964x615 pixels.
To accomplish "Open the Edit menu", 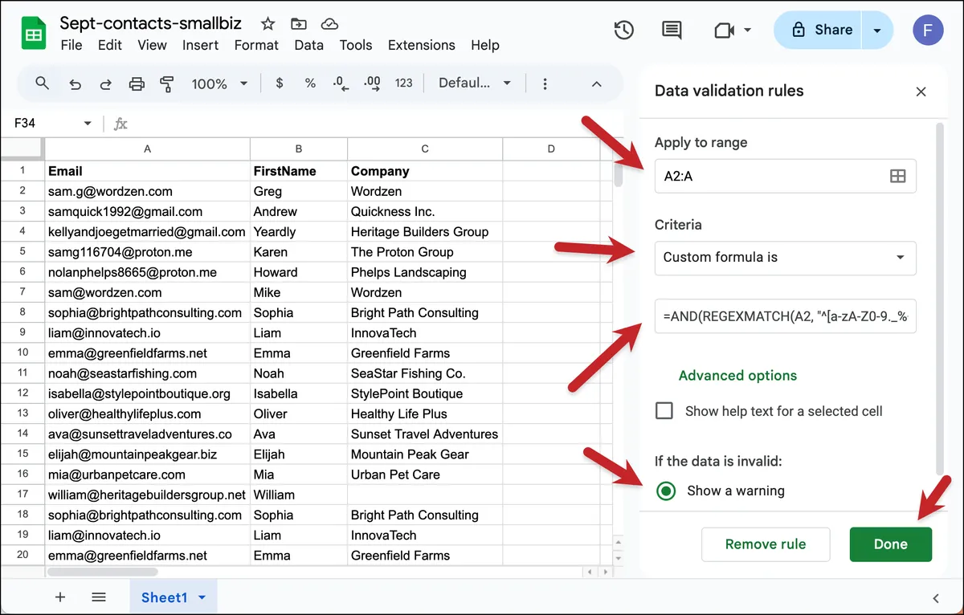I will [x=110, y=45].
